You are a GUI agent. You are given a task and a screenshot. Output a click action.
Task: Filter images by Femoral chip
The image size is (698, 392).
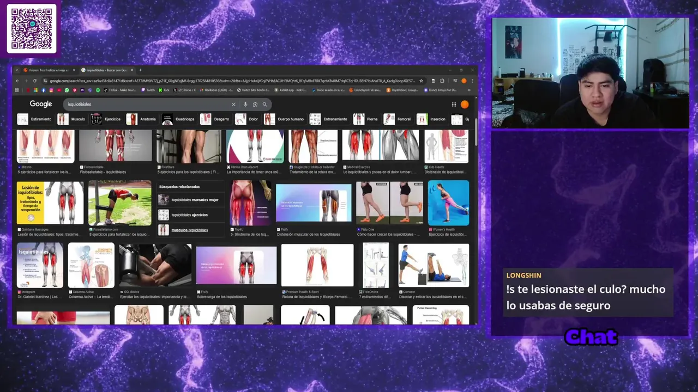coord(398,119)
